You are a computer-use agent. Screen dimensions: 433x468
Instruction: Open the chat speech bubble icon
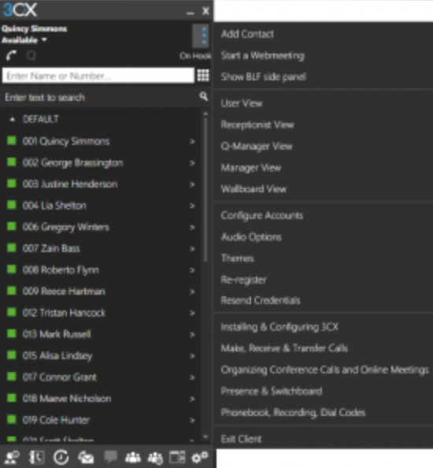coord(110,457)
